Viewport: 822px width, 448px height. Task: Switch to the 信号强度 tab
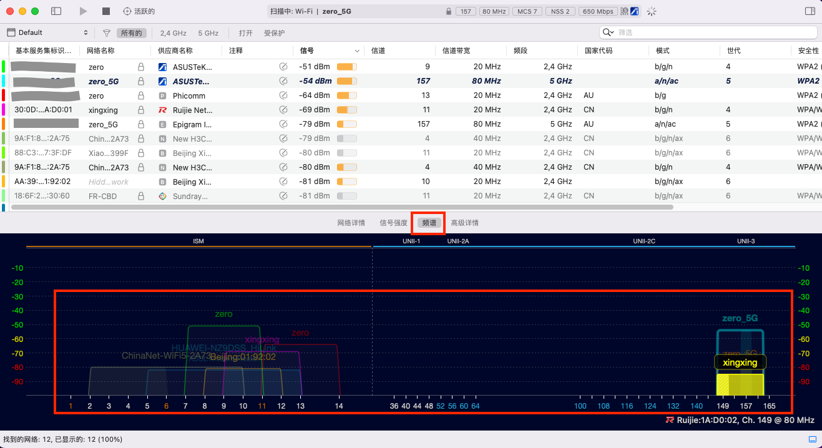[x=393, y=223]
